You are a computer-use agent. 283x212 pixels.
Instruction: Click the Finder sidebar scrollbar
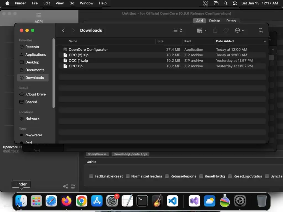coord(53,73)
